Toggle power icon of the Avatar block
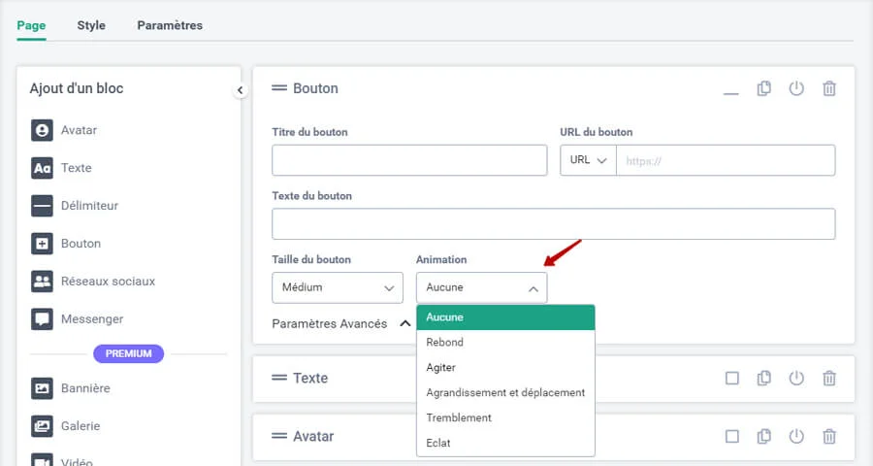This screenshot has width=873, height=466. click(796, 436)
